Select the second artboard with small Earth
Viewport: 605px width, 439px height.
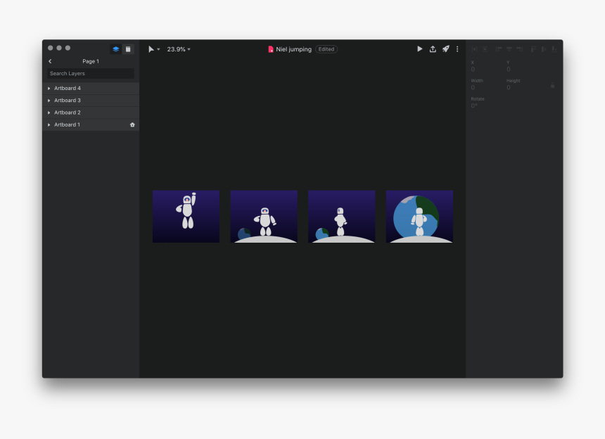pos(264,217)
